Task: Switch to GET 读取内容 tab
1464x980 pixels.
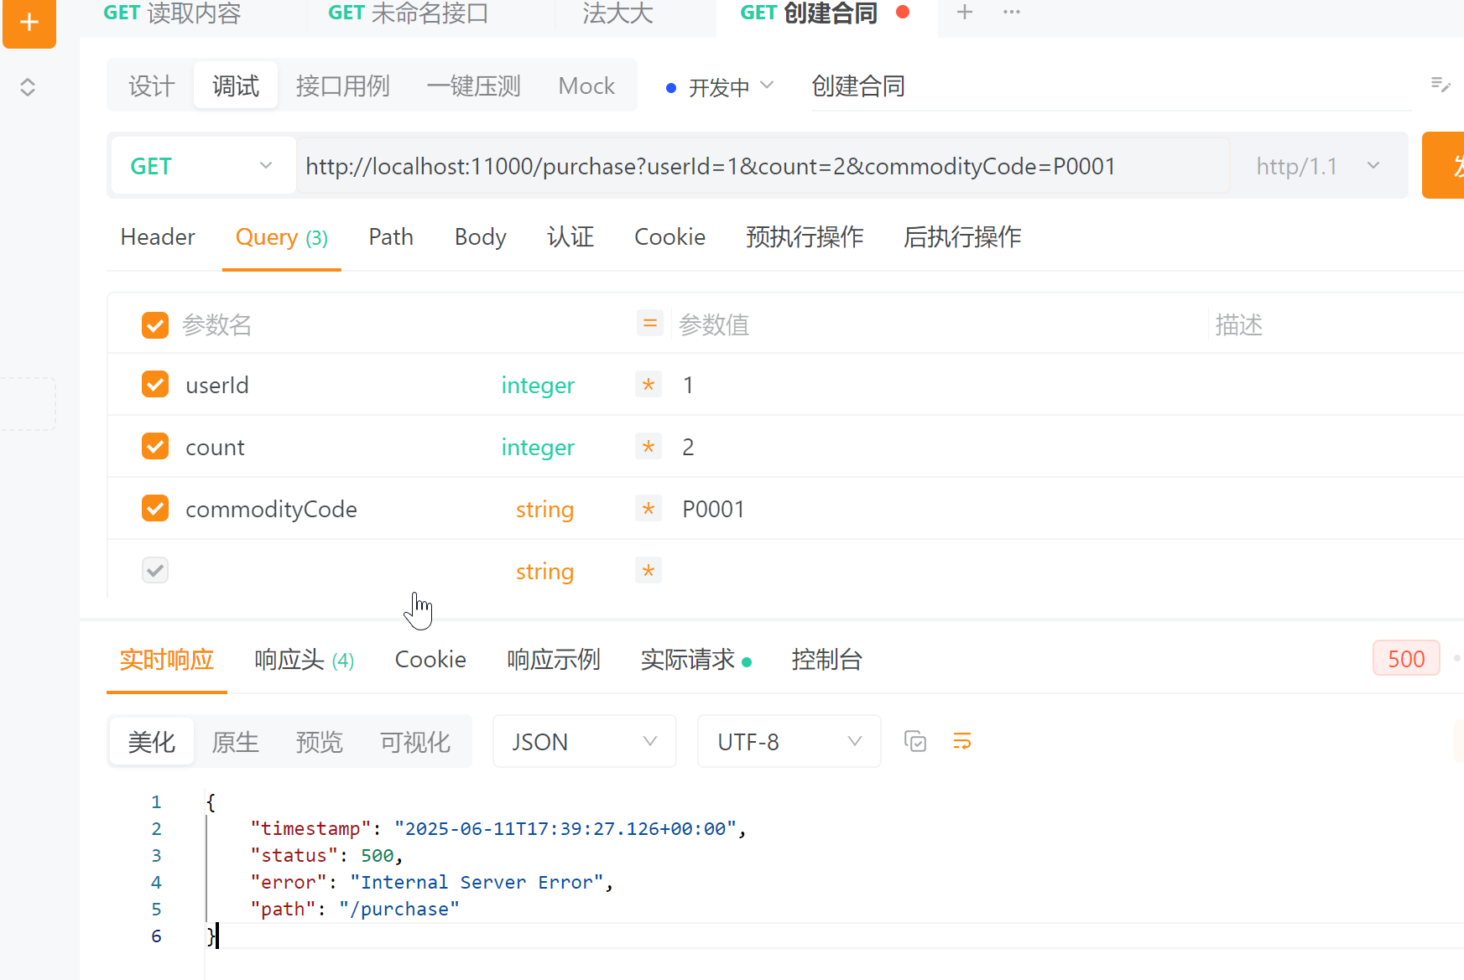Action: point(172,13)
